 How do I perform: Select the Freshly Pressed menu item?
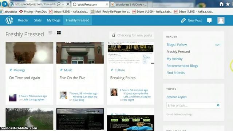click(78, 20)
